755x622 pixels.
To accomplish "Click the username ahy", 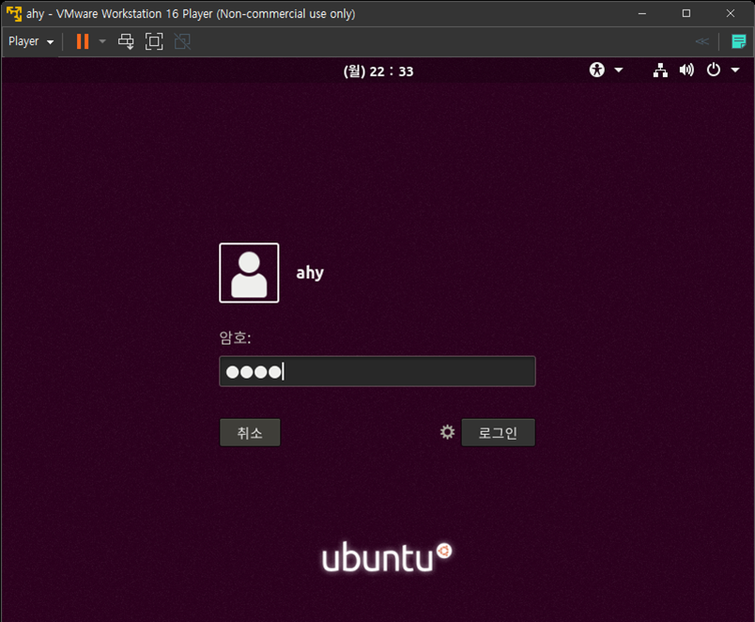I will point(310,272).
